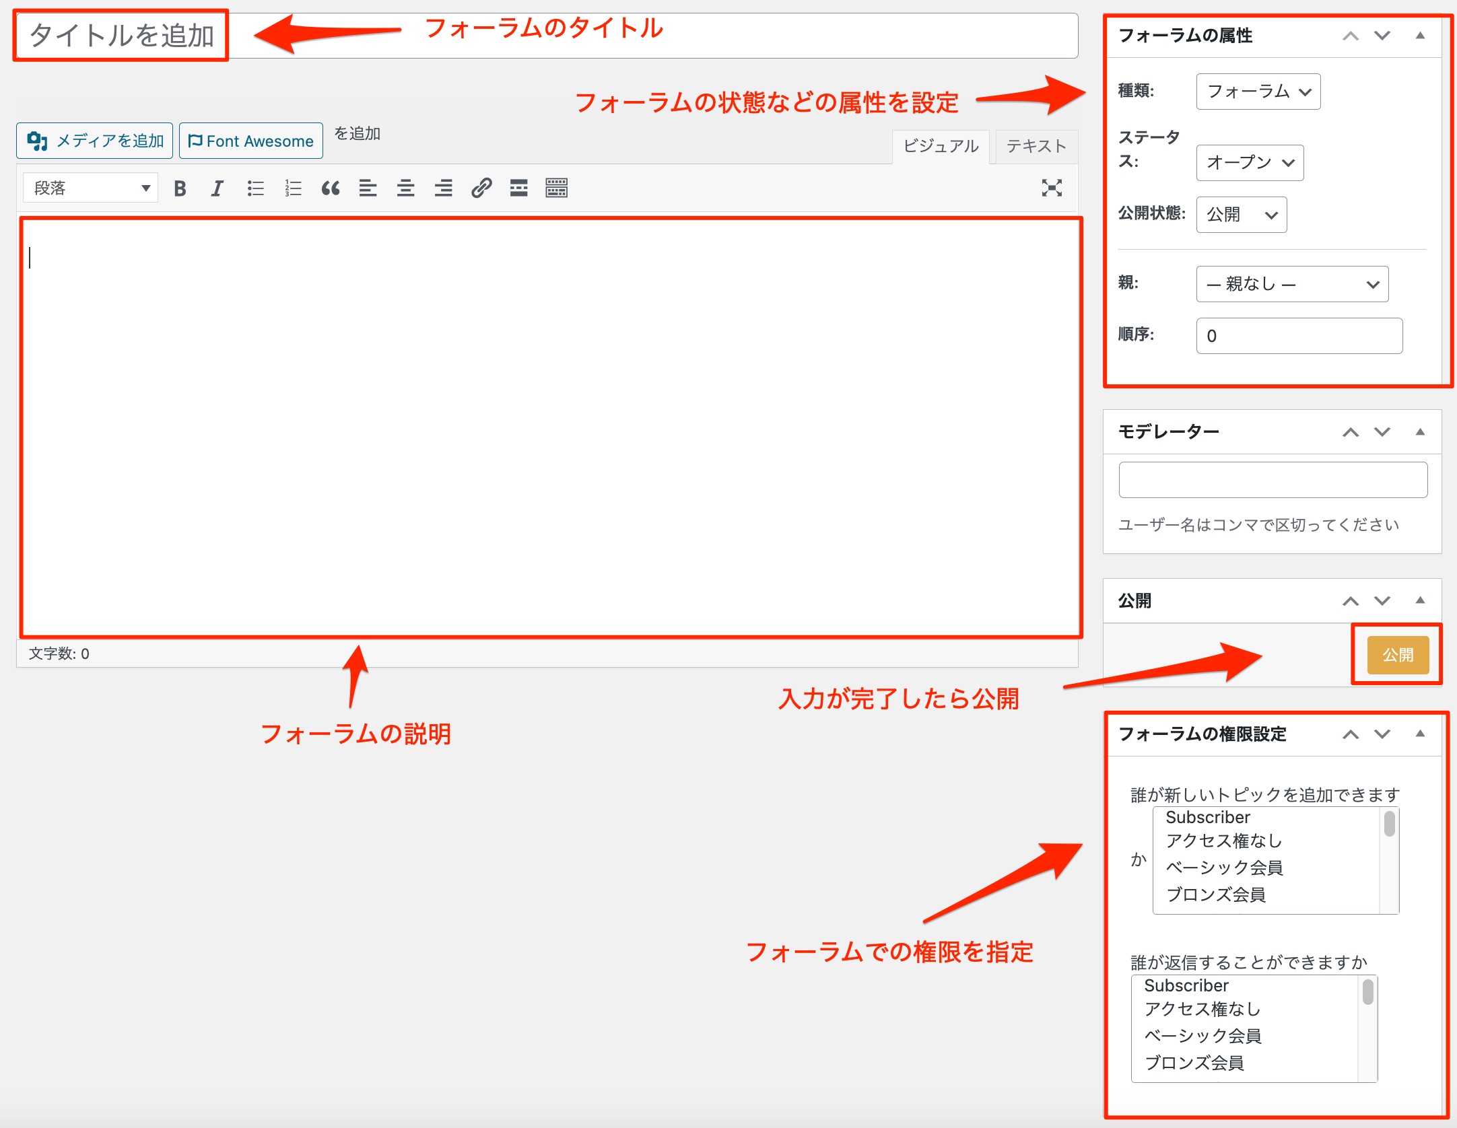Center align the text
1457x1128 pixels.
(x=405, y=188)
